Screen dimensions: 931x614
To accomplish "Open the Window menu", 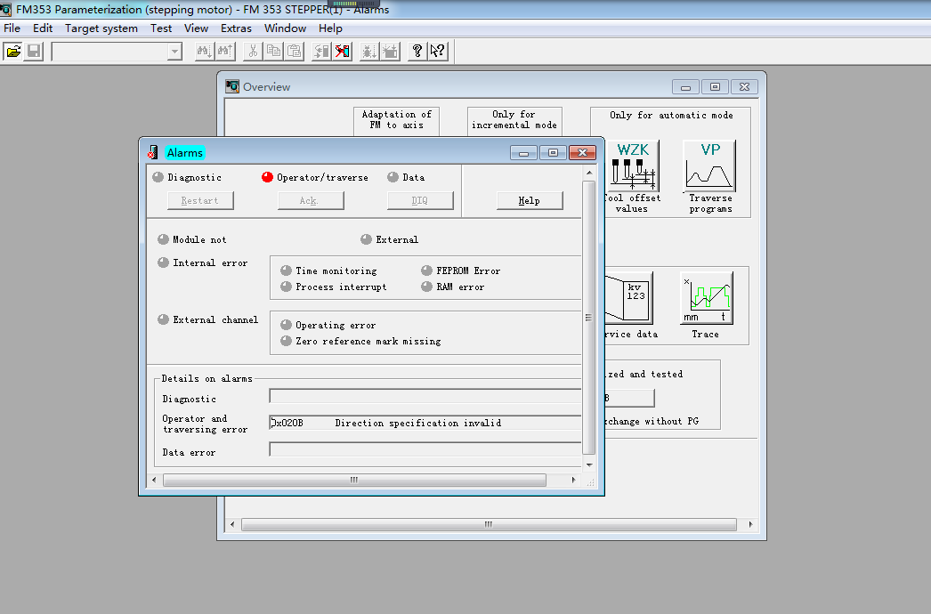I will coord(285,28).
